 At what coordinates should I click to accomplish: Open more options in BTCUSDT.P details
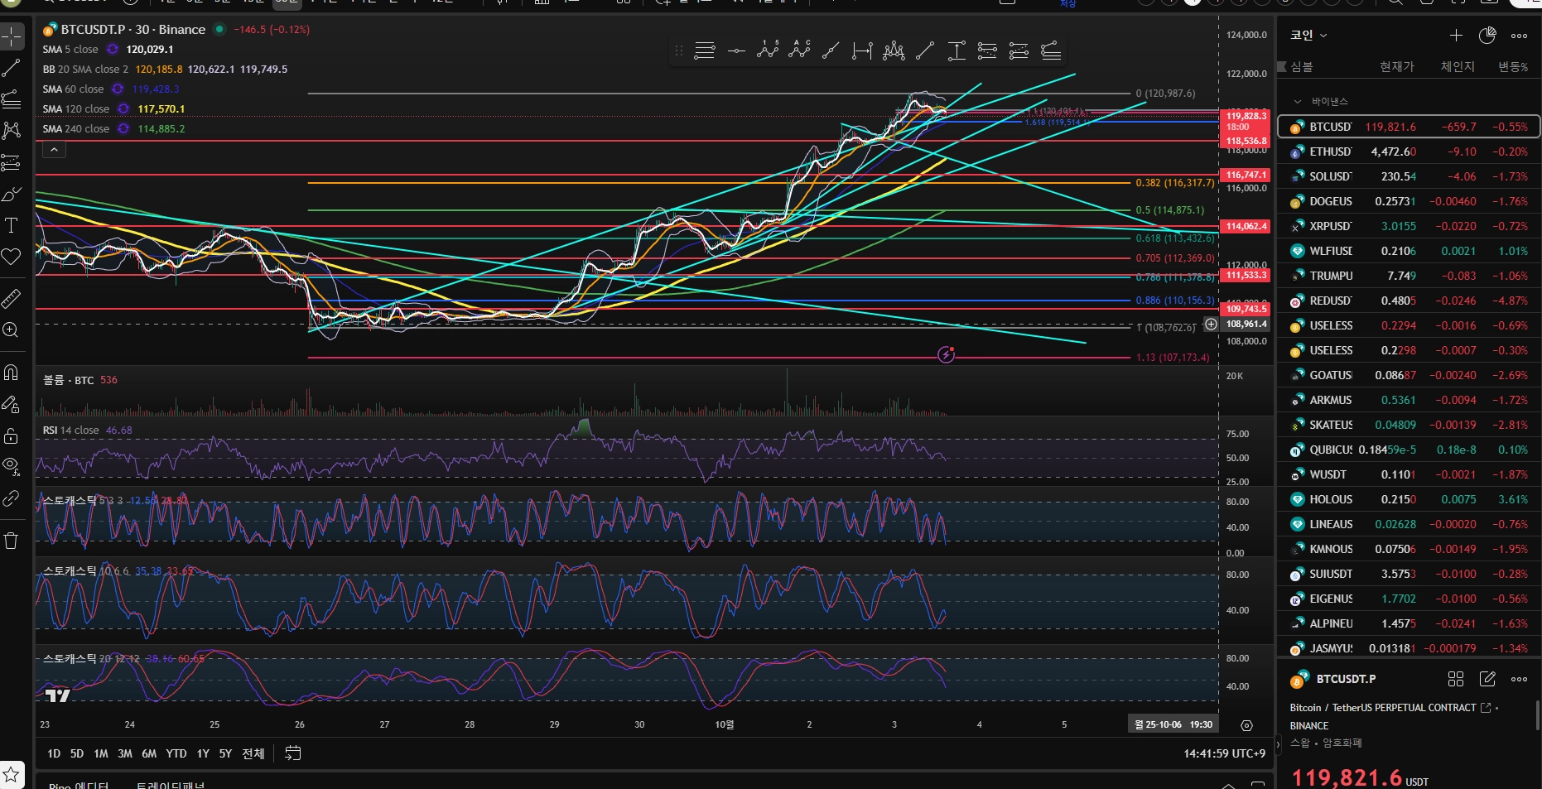click(x=1519, y=679)
